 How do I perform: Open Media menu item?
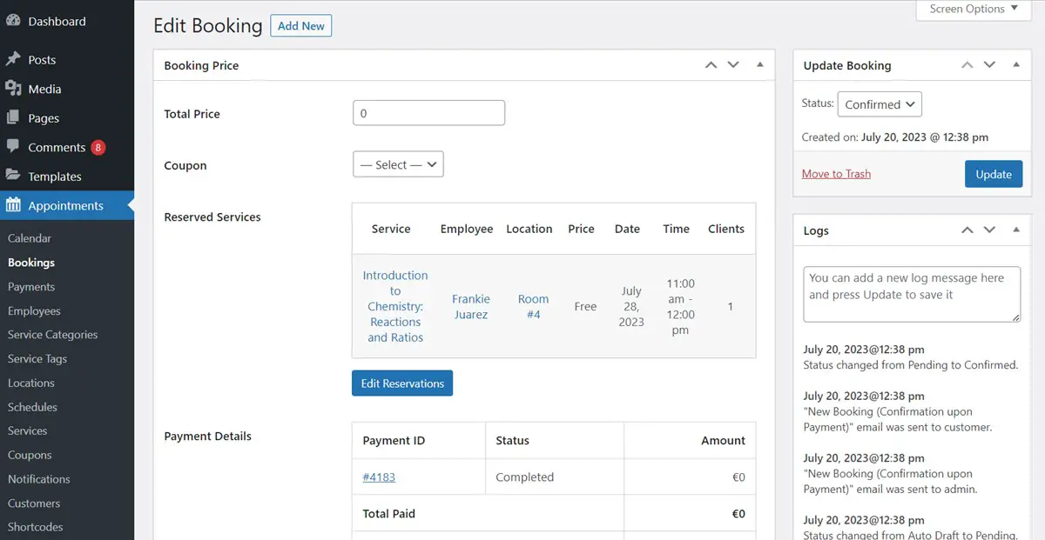coord(44,89)
